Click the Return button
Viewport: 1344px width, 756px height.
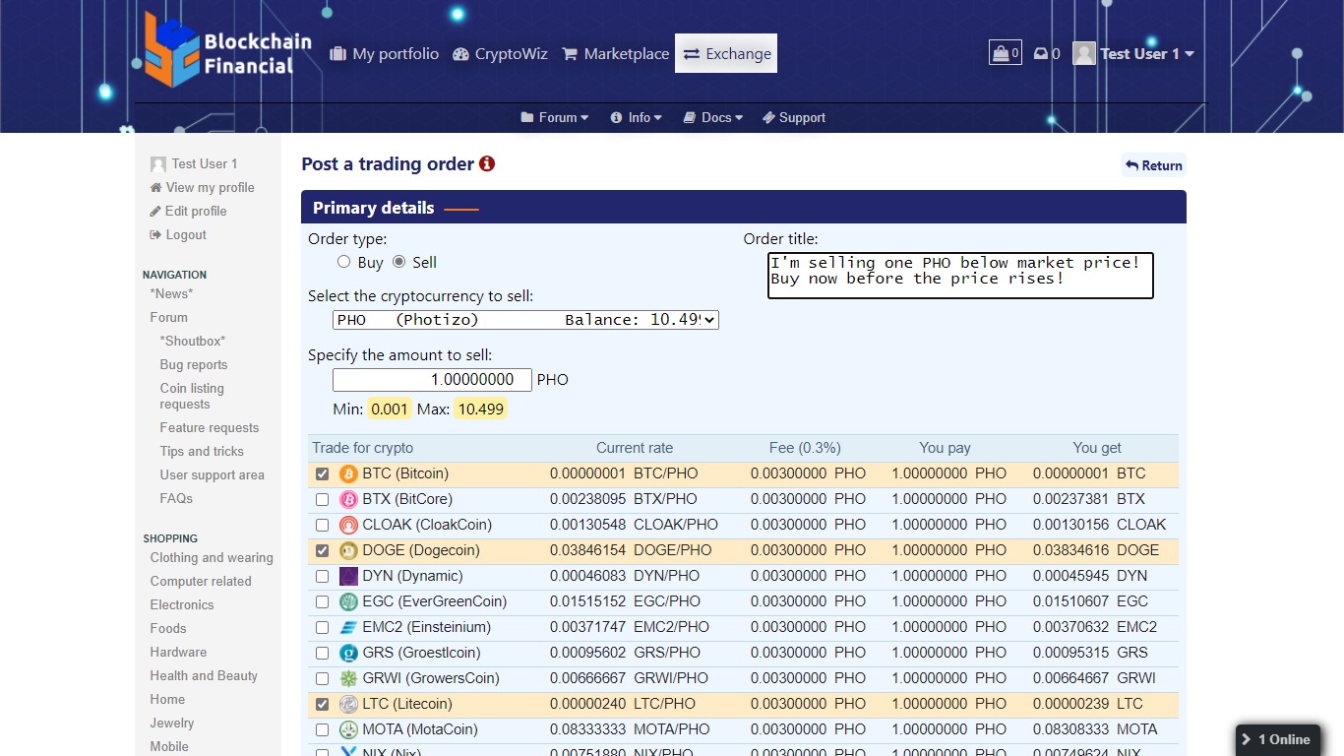[1154, 165]
